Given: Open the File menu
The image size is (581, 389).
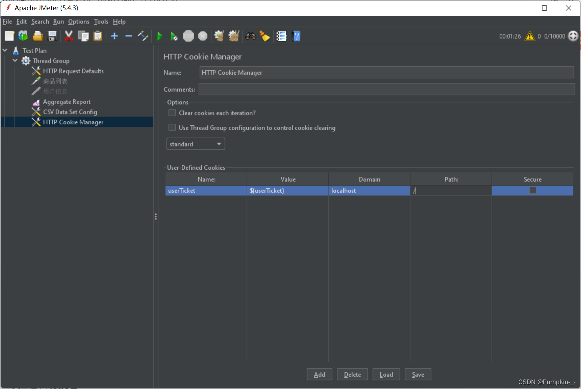Looking at the screenshot, I should [7, 21].
